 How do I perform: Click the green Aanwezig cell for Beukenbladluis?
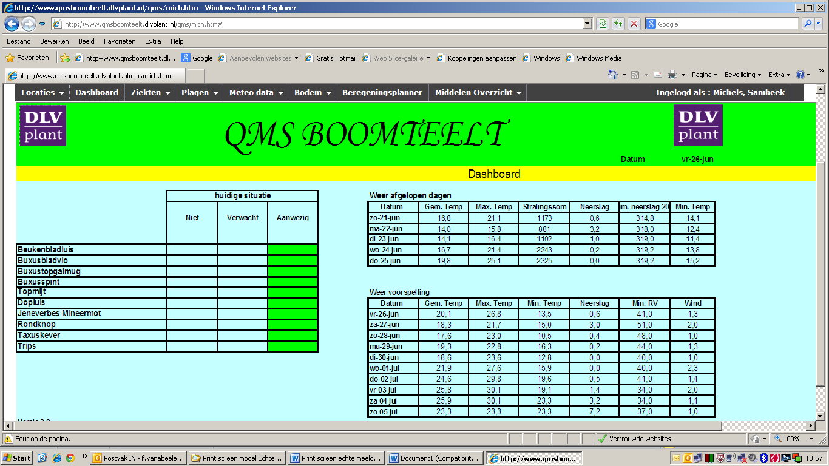293,250
